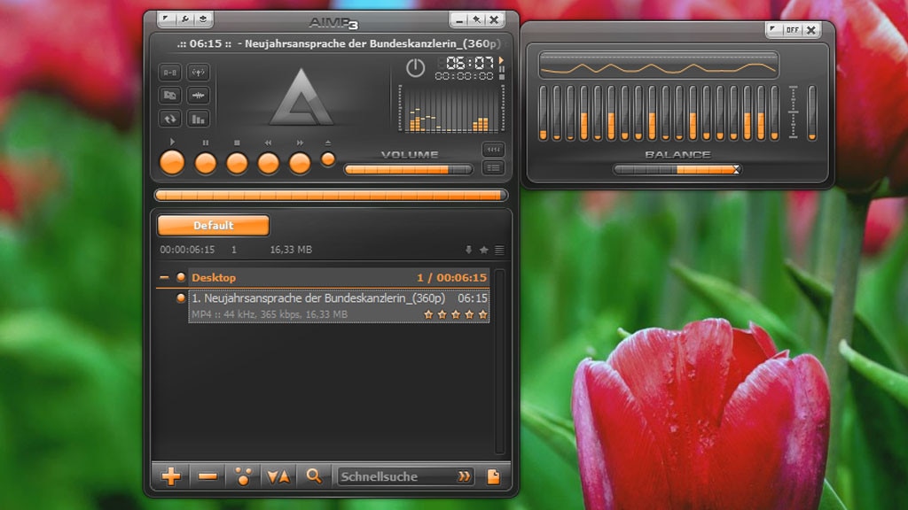Turn equalizer on with the OFF button

coord(792,30)
